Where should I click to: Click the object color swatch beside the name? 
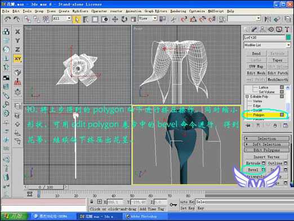(x=288, y=37)
